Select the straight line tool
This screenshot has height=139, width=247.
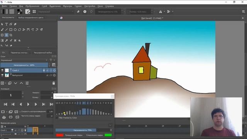point(7,30)
